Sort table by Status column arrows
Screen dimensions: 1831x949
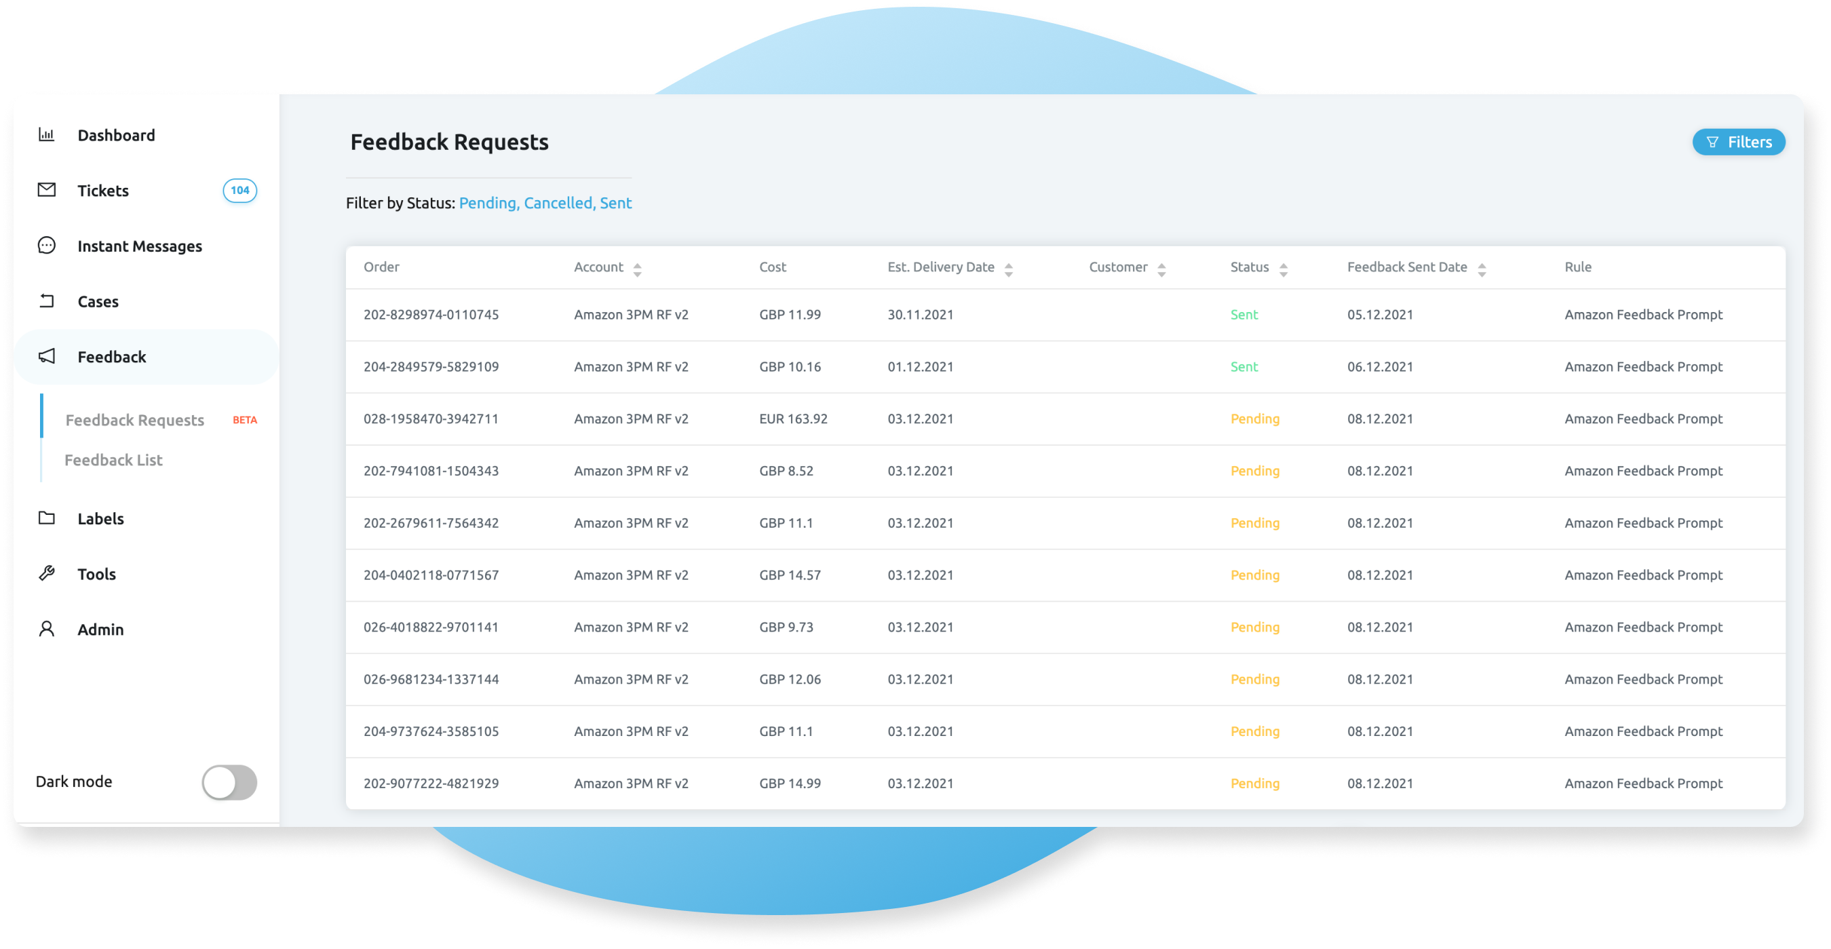tap(1283, 269)
